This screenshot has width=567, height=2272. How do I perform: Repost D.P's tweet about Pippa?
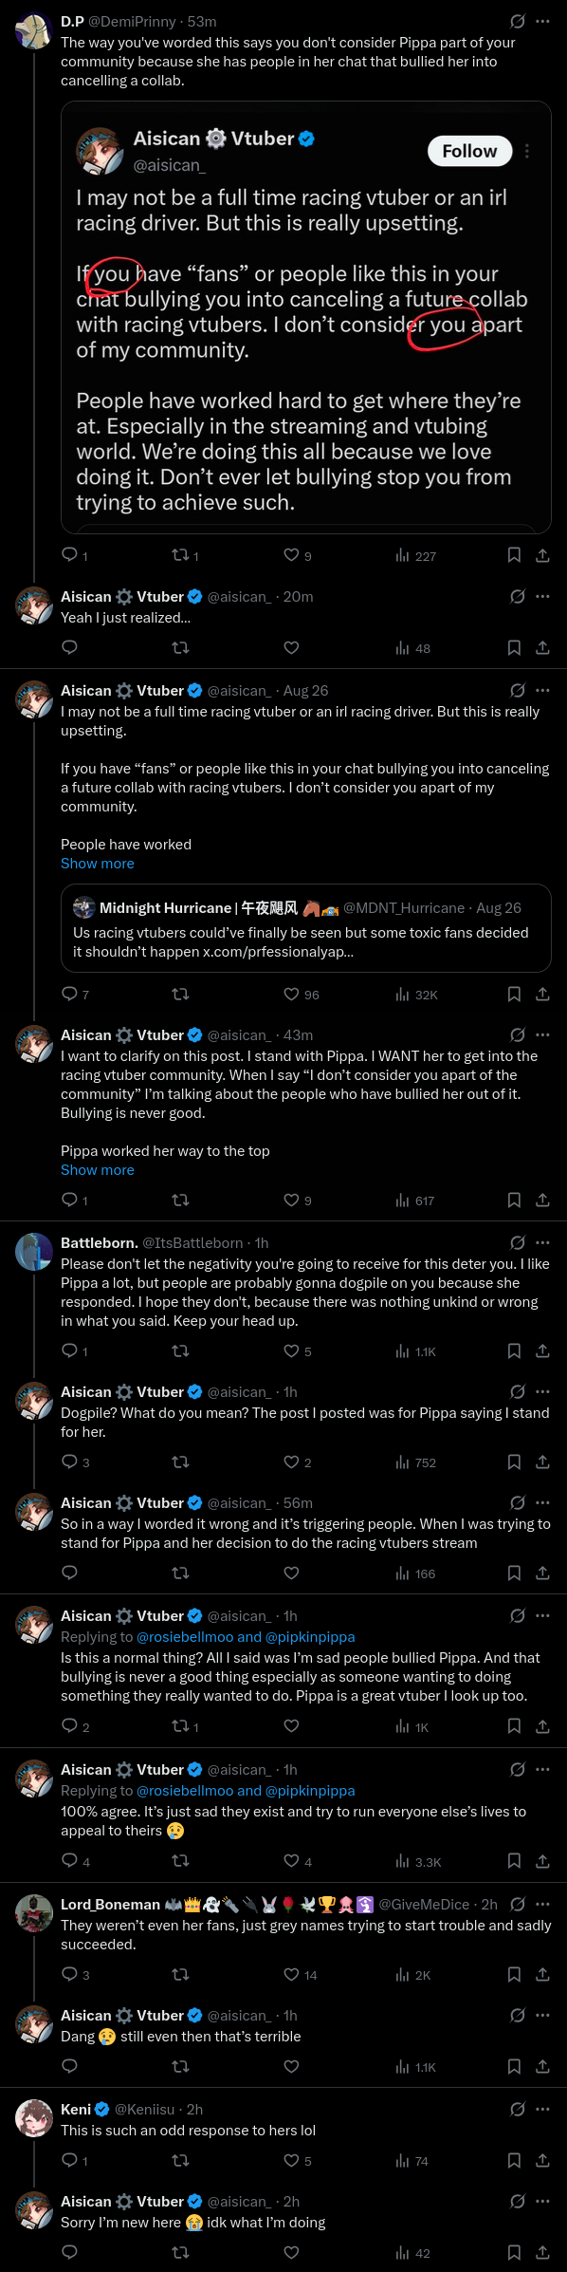click(185, 555)
